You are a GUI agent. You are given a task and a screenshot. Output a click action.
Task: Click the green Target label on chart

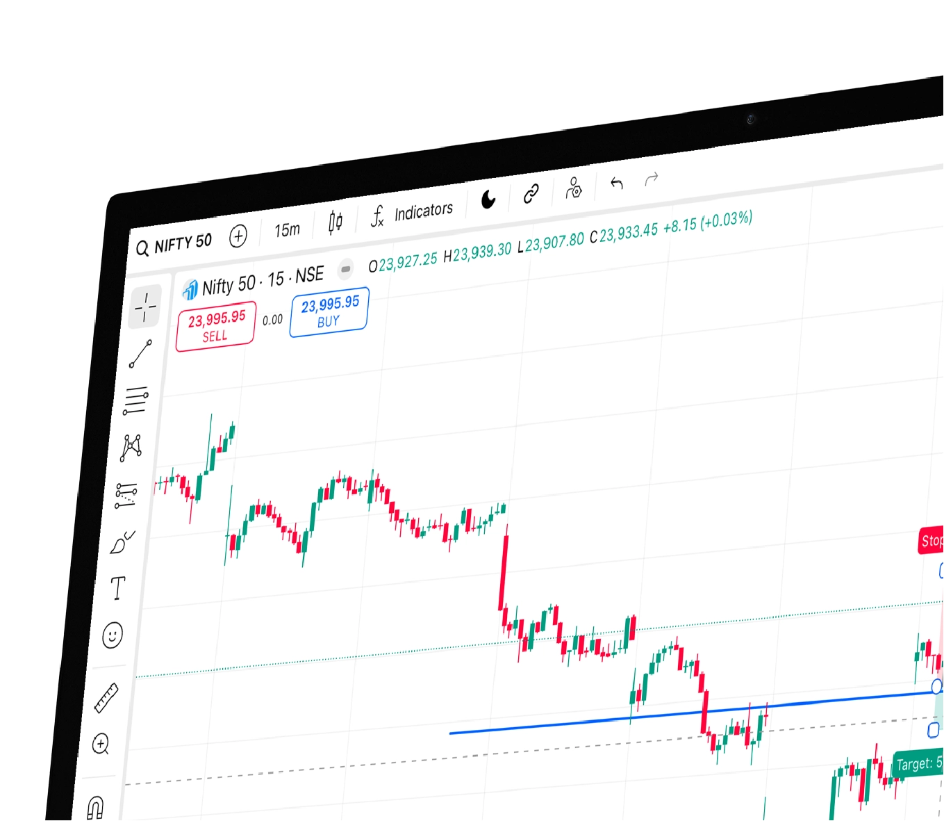coord(919,764)
